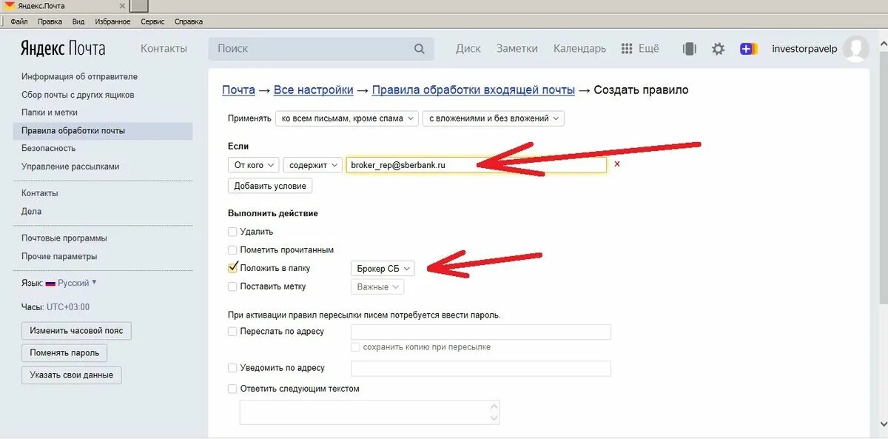
Task: Click the settings gear icon
Action: [x=718, y=49]
